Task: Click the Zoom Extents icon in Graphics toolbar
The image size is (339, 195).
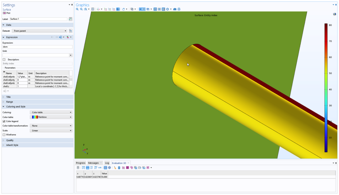Action: [93, 9]
